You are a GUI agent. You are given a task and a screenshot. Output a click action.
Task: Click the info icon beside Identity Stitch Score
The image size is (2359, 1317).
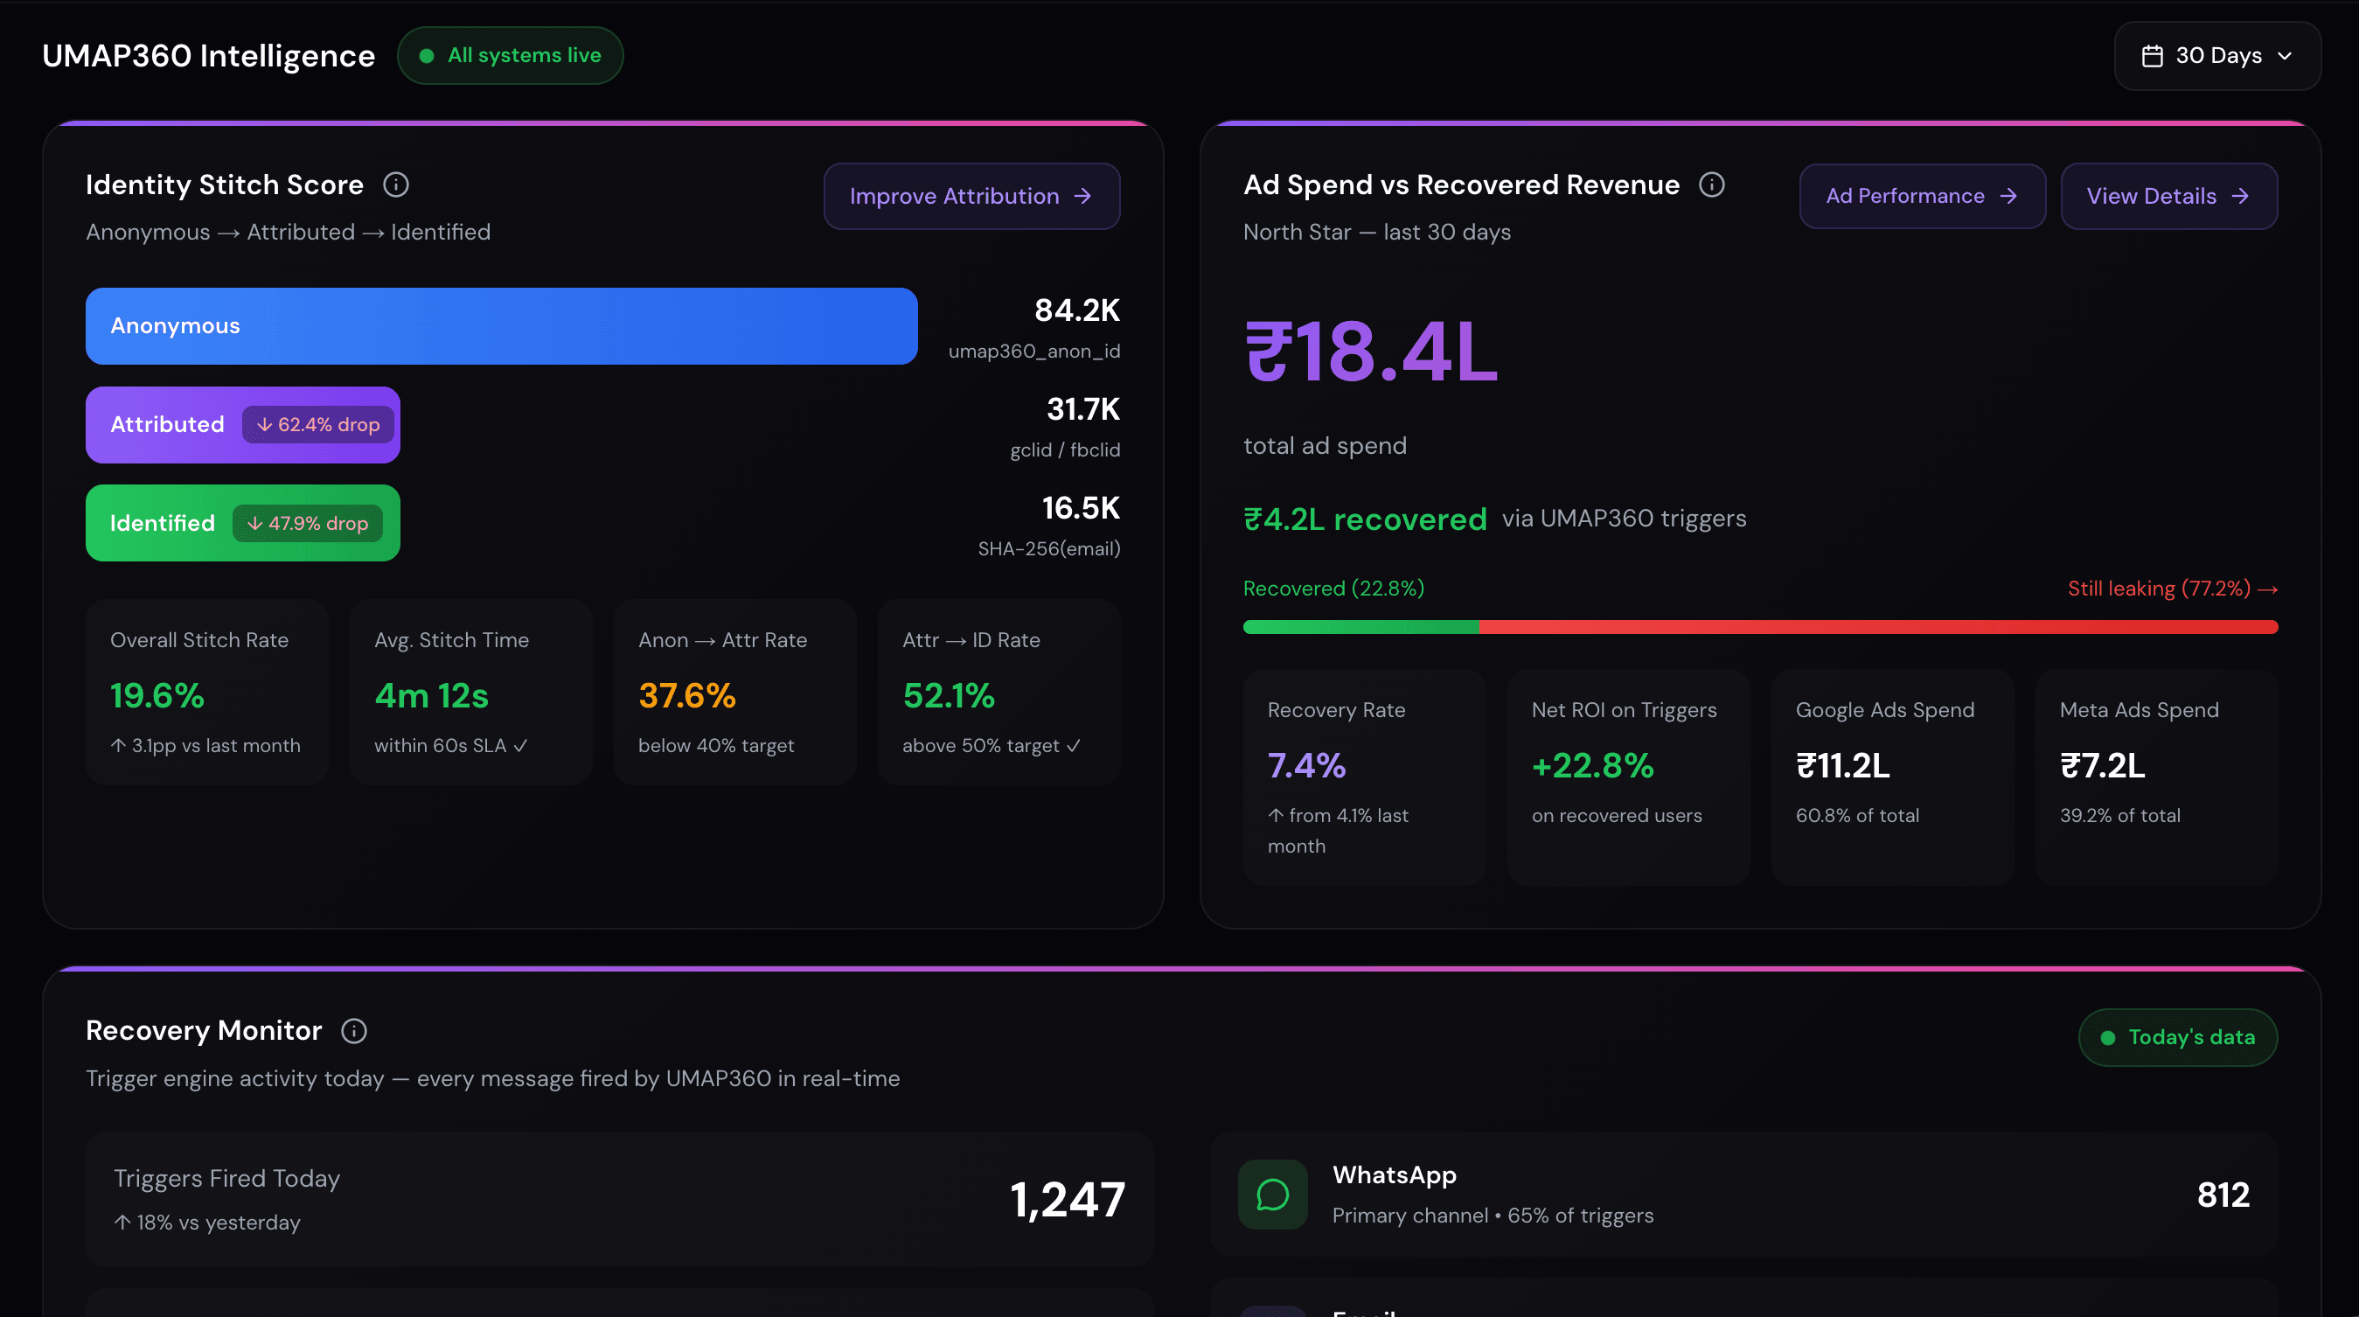pyautogui.click(x=395, y=185)
